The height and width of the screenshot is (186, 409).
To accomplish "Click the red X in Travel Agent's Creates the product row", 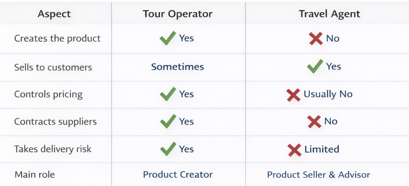I will 316,39.
